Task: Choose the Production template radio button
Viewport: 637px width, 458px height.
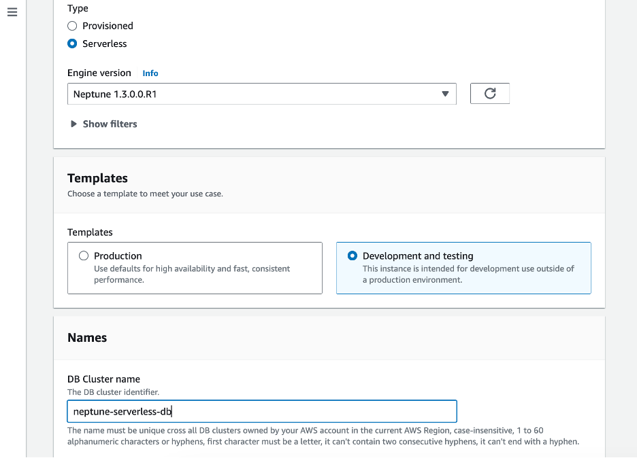Action: [84, 256]
